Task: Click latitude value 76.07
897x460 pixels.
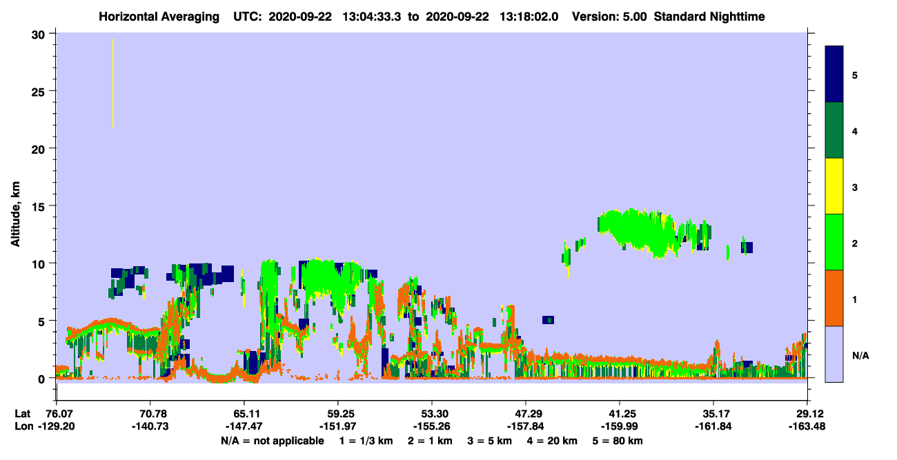Action: click(x=58, y=414)
